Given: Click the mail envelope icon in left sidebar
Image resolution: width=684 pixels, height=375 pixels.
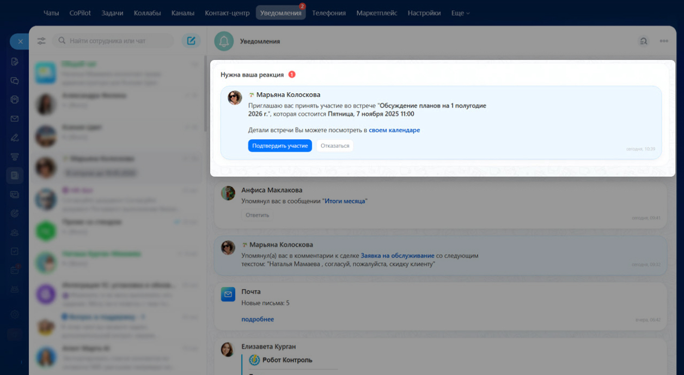Looking at the screenshot, I should click(x=15, y=118).
